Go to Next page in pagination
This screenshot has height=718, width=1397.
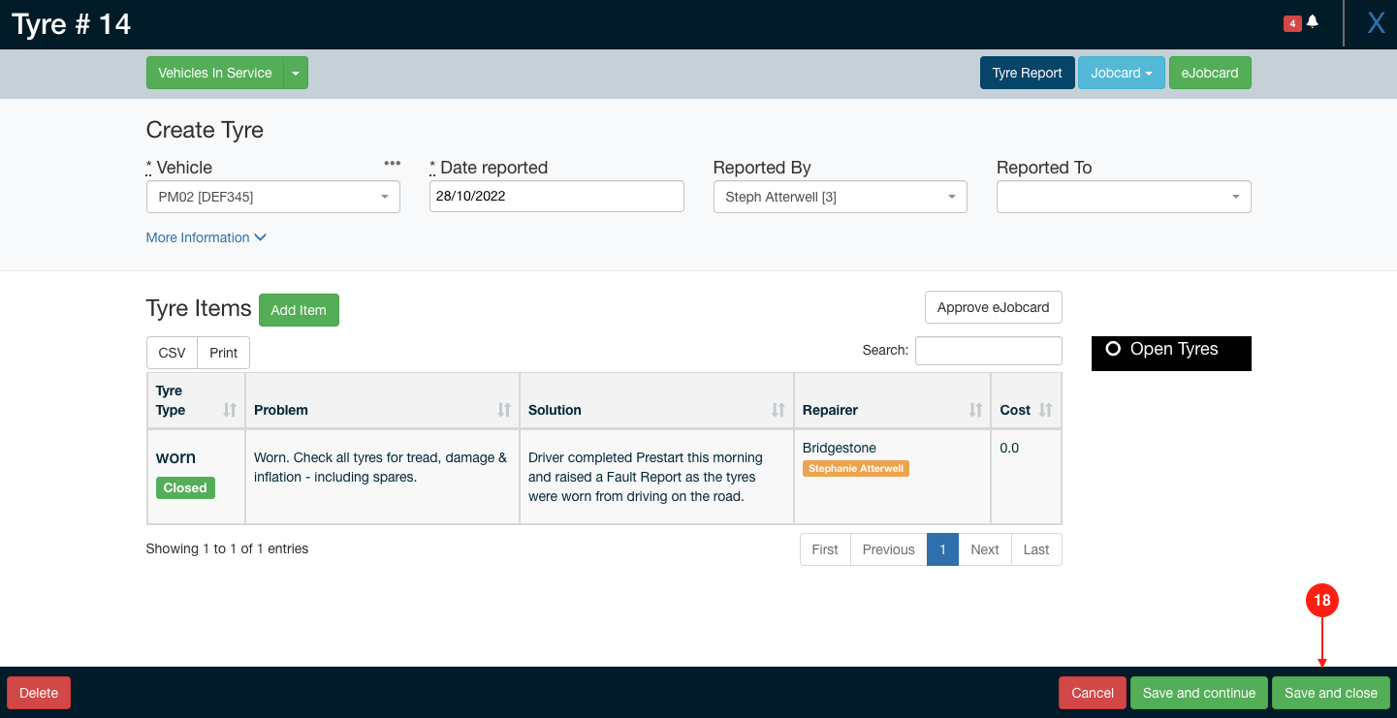[x=984, y=549]
